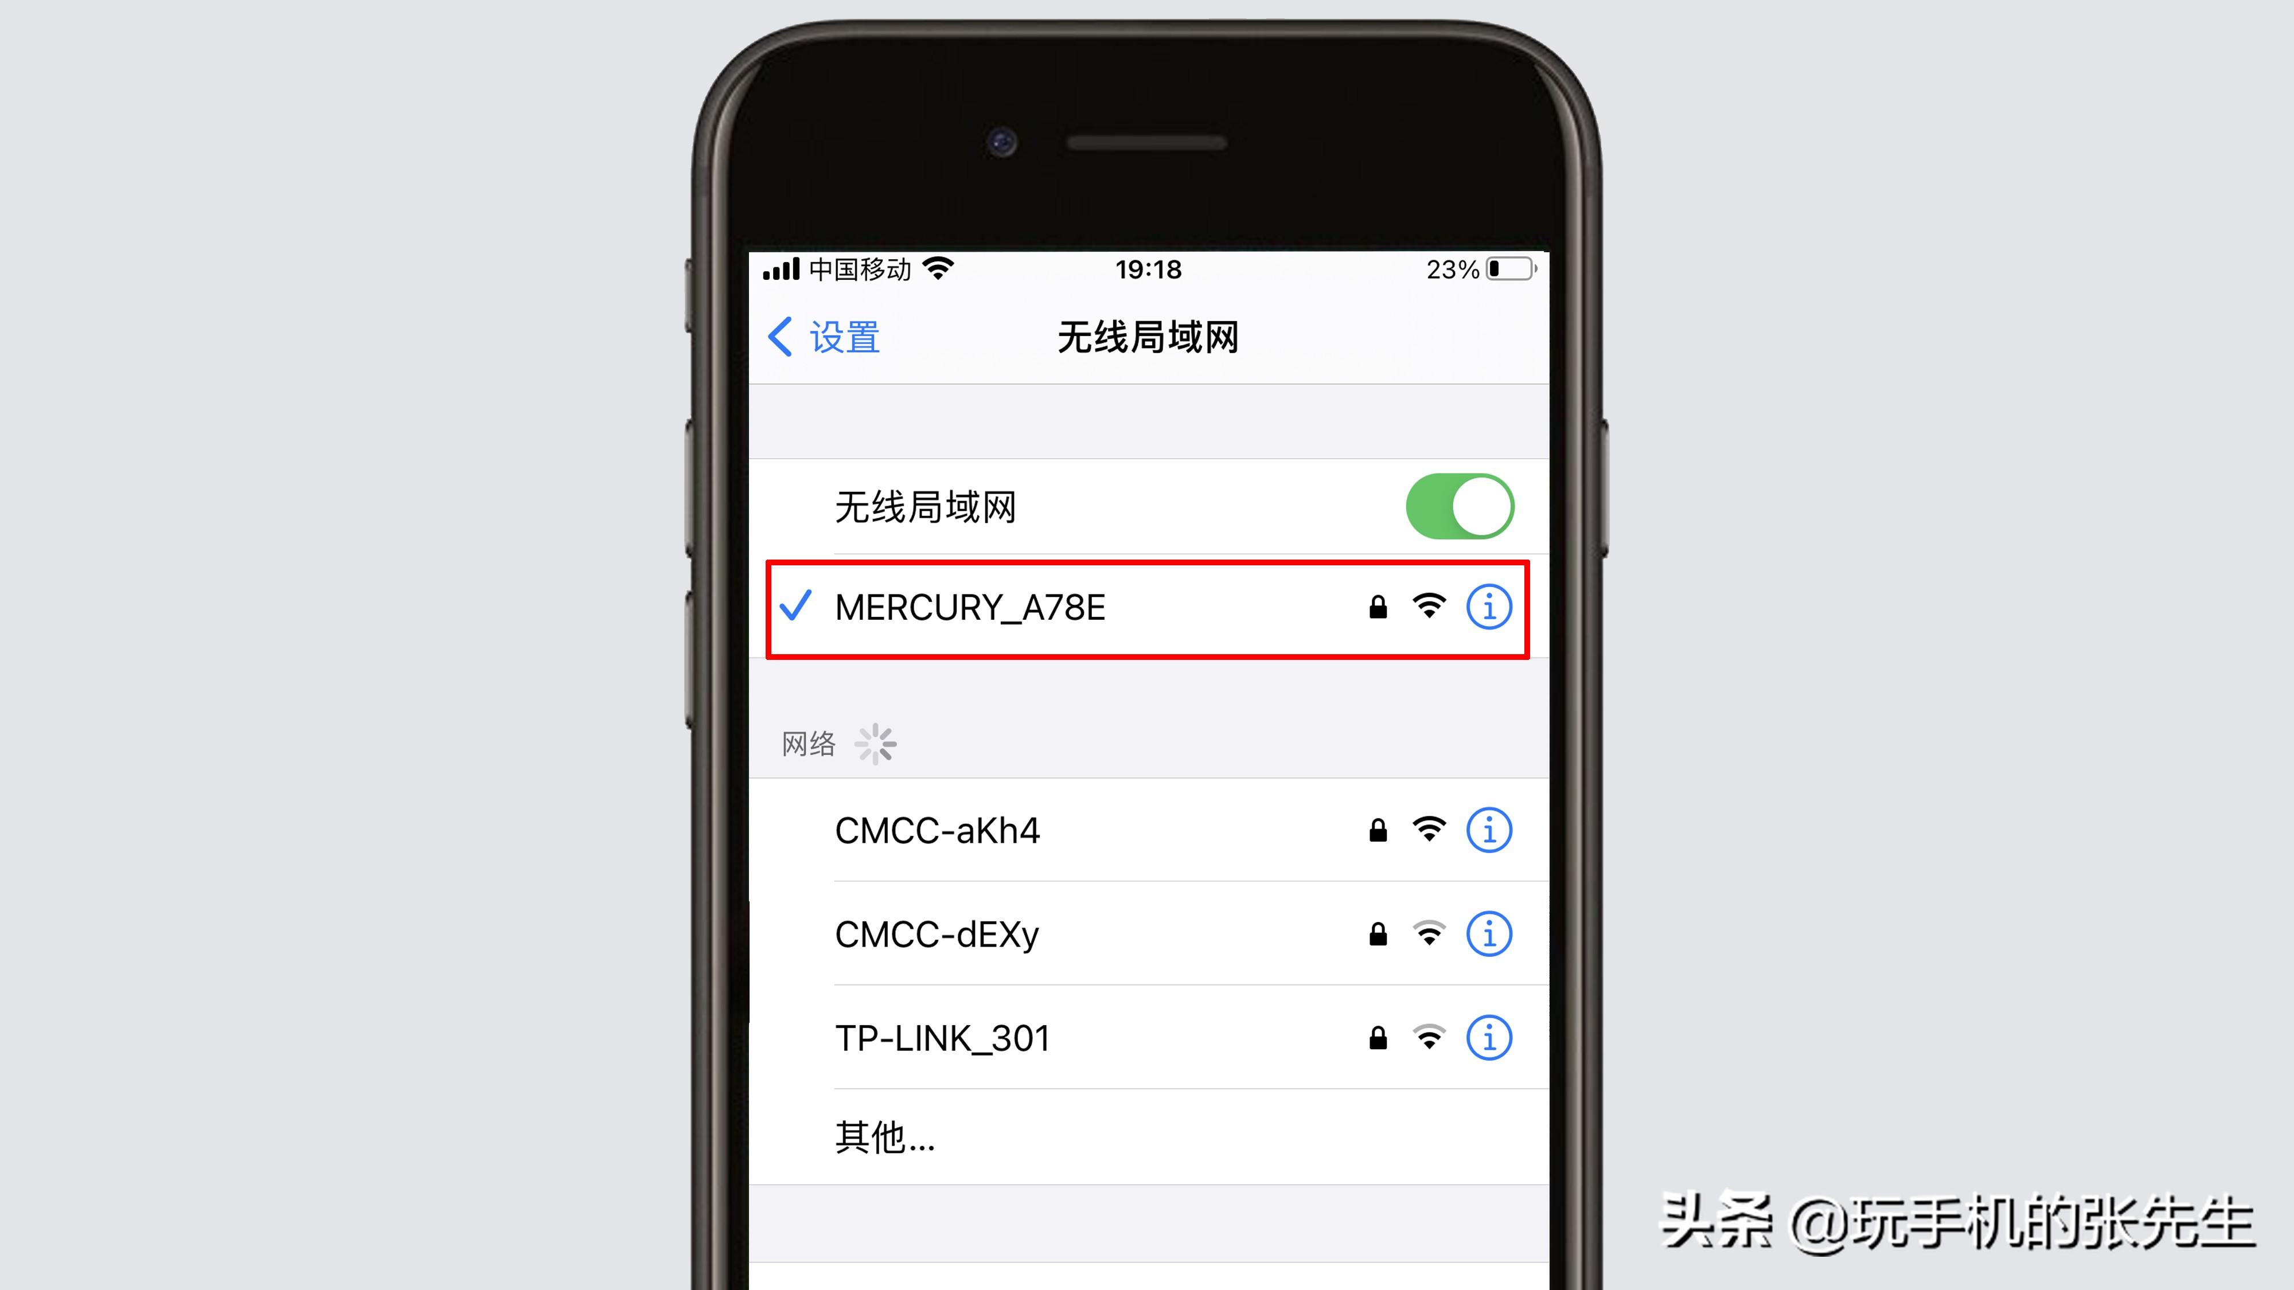2294x1290 pixels.
Task: Tap the info icon for MERCURY_A78E
Action: [1486, 607]
